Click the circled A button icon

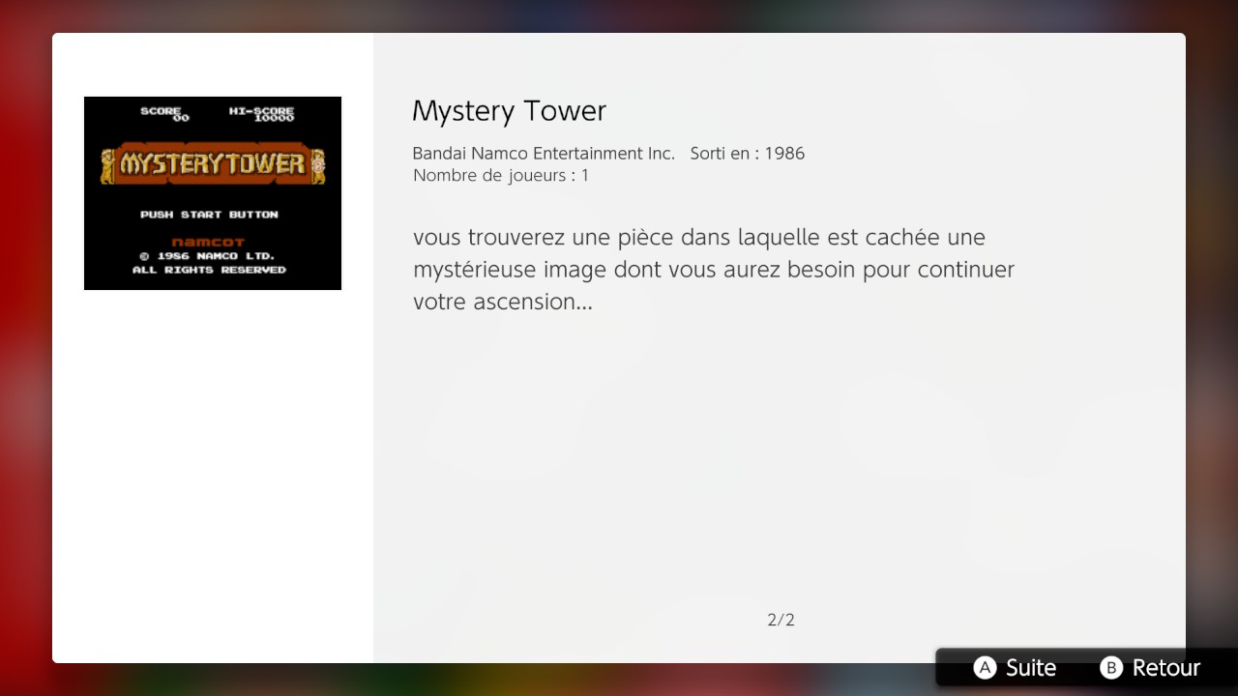pos(985,668)
